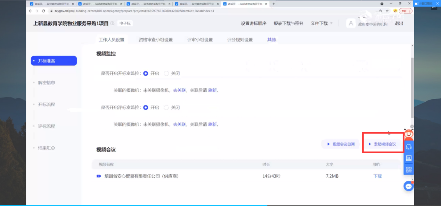
Task: Expand the 文件下载 dropdown
Action: click(321, 24)
